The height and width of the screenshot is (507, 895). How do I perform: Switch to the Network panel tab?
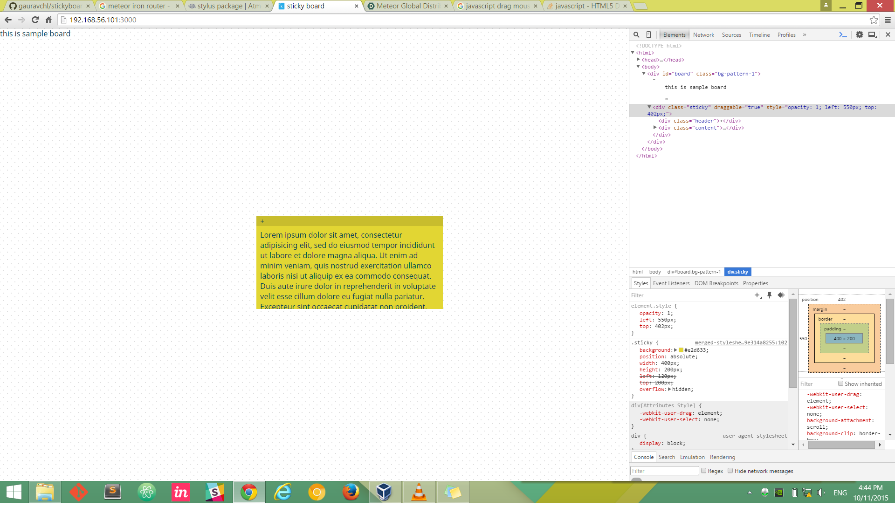(703, 35)
